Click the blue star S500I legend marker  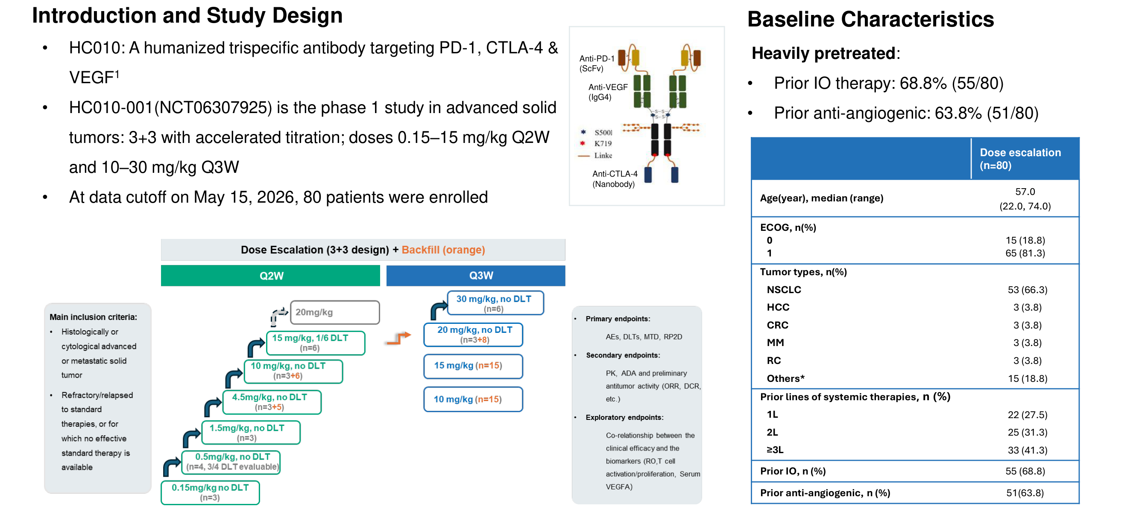583,131
